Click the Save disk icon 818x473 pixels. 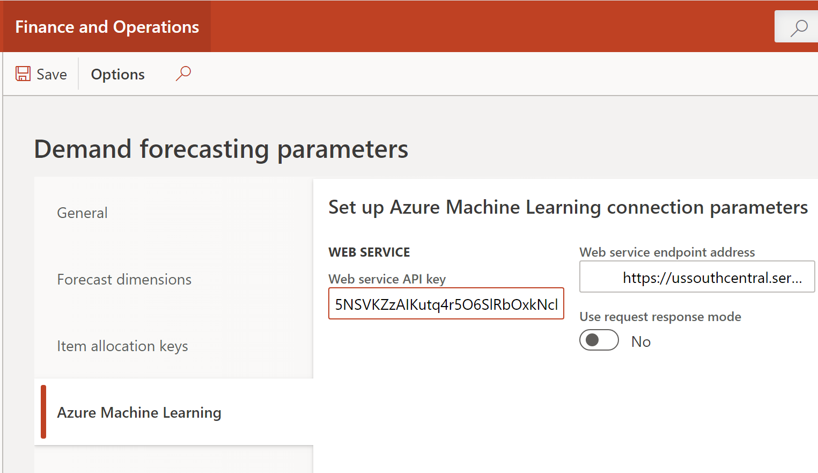coord(24,74)
